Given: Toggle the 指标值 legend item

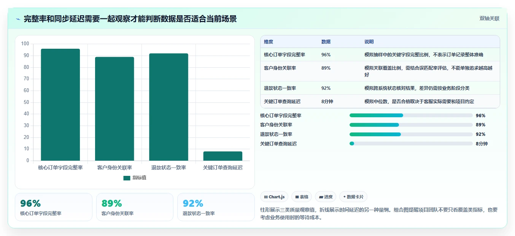Looking at the screenshot, I should tap(135, 178).
